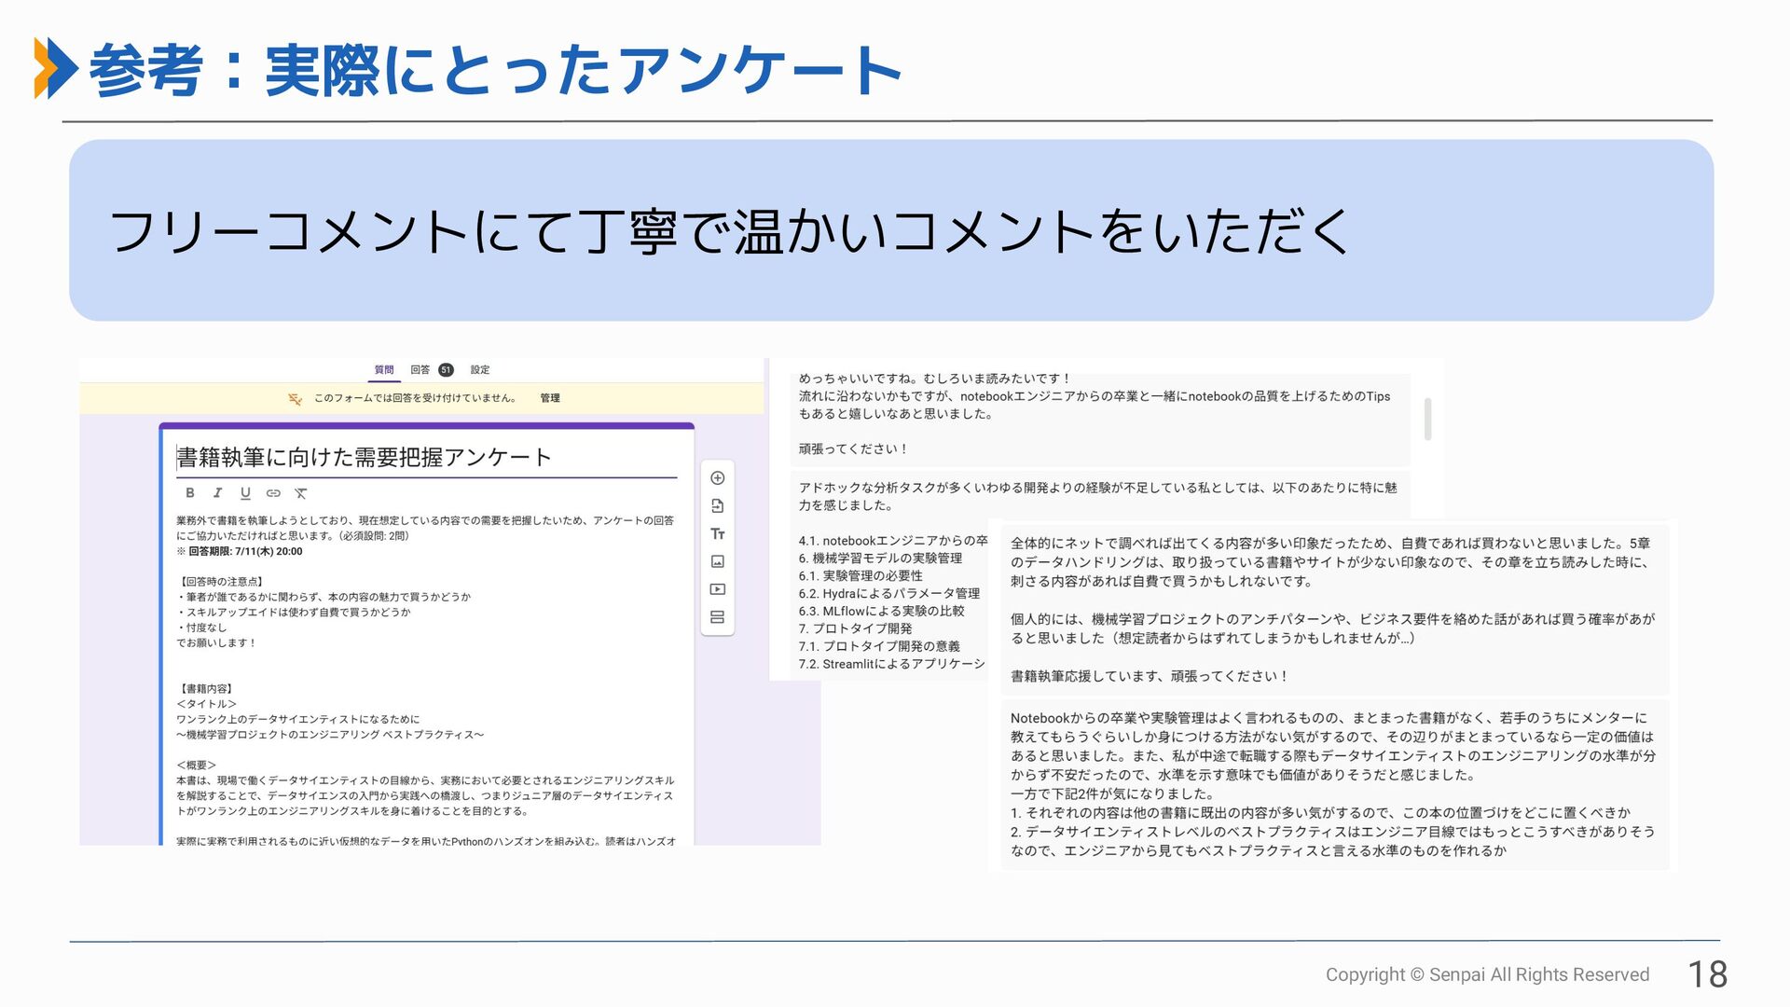Click the responses panel scrollbar
Image resolution: width=1790 pixels, height=1007 pixels.
pyautogui.click(x=1427, y=419)
